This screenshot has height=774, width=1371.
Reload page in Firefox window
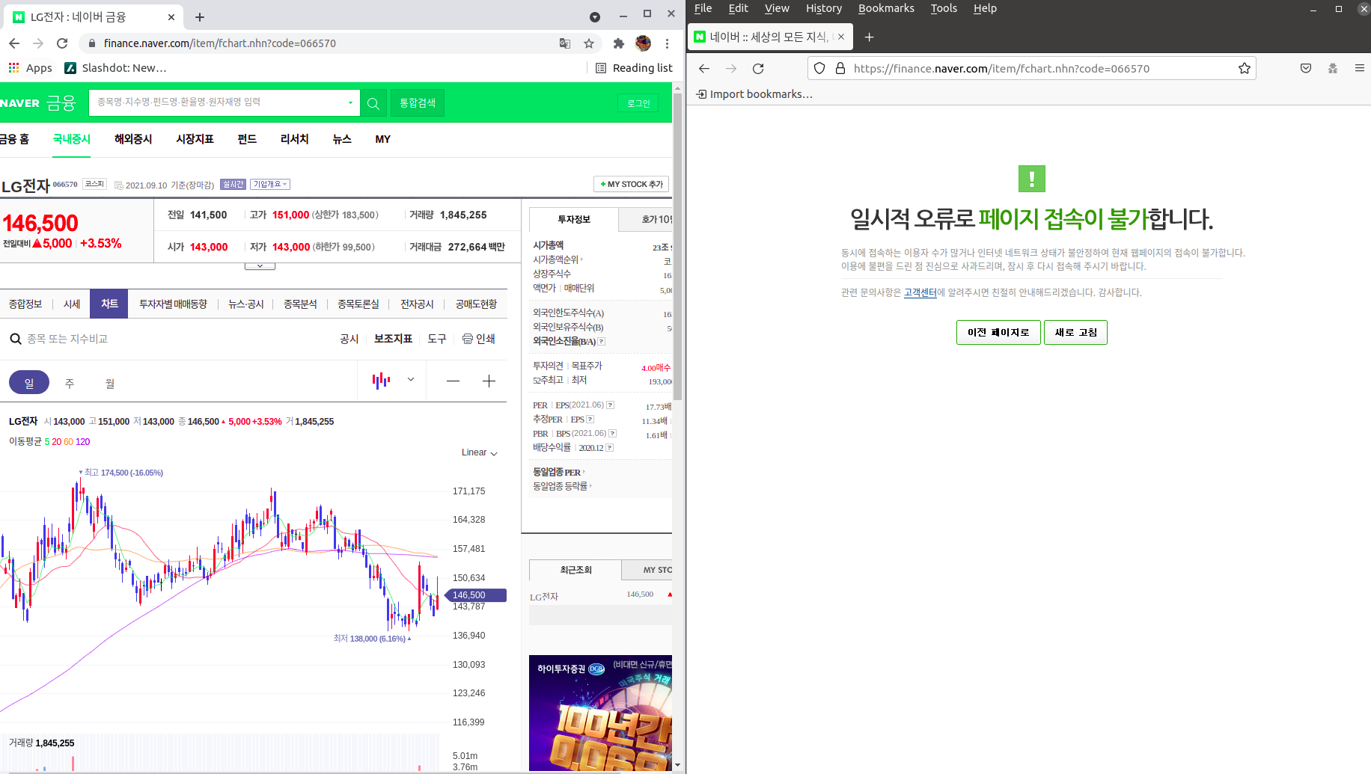click(x=758, y=69)
